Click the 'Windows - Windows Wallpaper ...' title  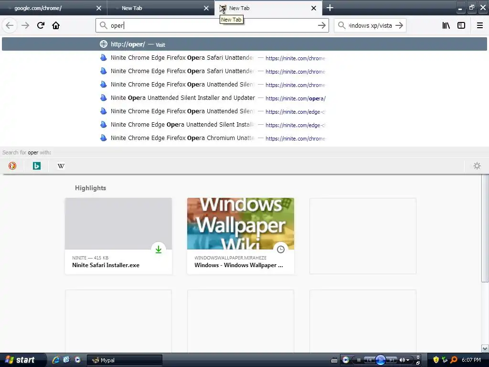239,265
